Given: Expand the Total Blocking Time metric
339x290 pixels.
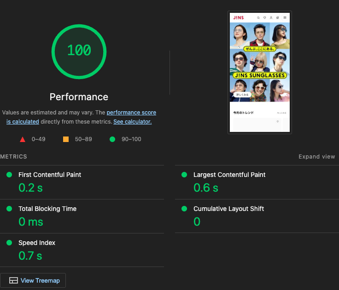Looking at the screenshot, I should pyautogui.click(x=47, y=209).
